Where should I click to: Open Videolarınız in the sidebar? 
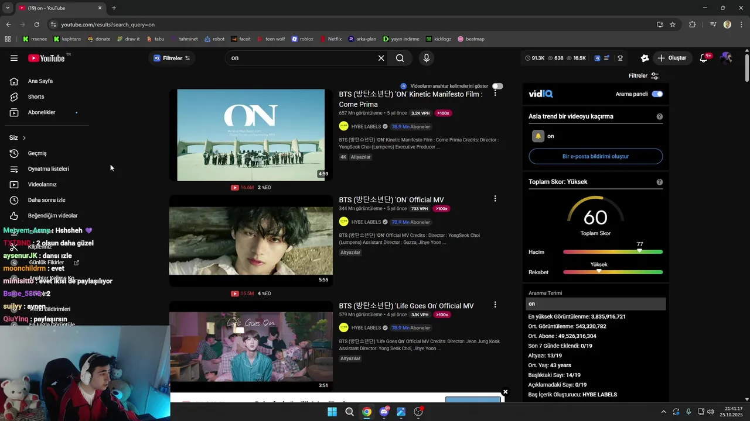pyautogui.click(x=42, y=184)
